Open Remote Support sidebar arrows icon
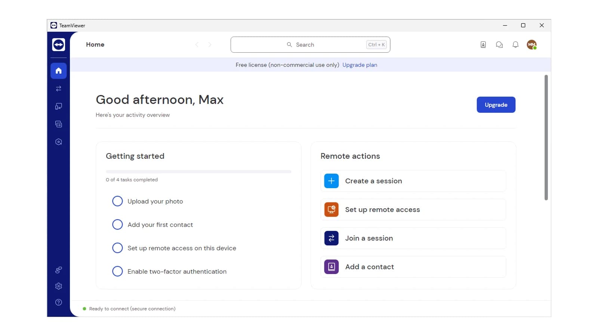This screenshot has height=336, width=598. click(59, 88)
